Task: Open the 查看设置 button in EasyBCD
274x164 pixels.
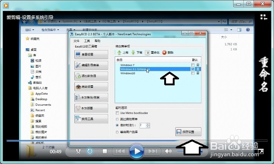Action: click(x=91, y=55)
